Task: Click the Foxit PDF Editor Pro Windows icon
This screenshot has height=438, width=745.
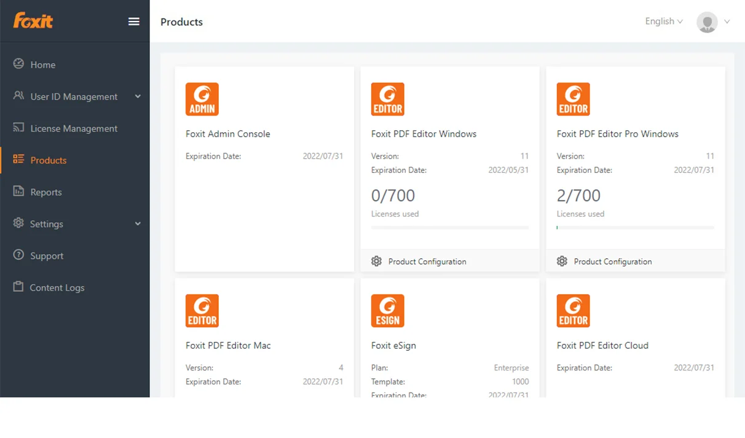Action: click(573, 99)
